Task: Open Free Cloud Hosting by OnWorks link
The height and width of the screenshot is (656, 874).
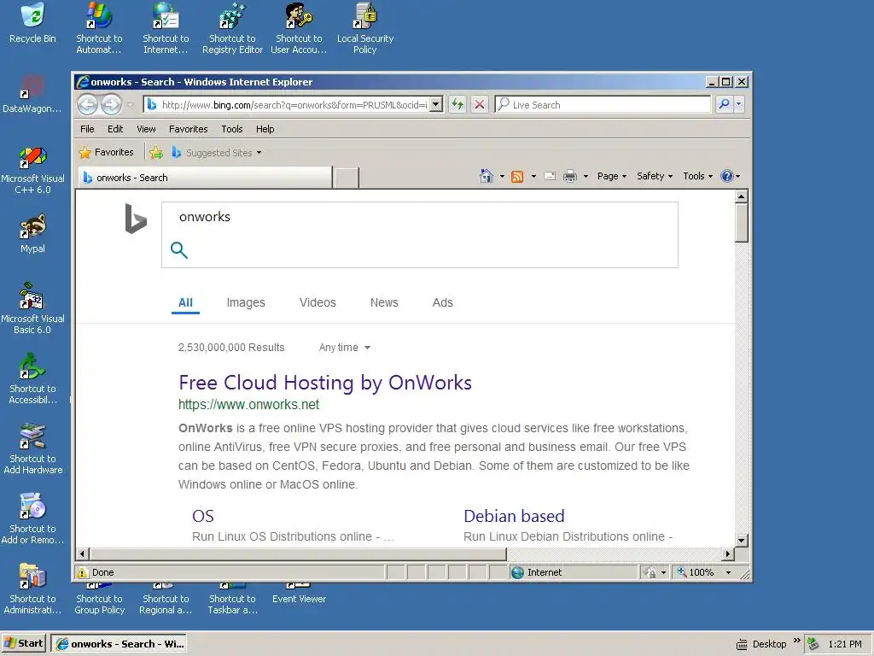Action: tap(325, 383)
